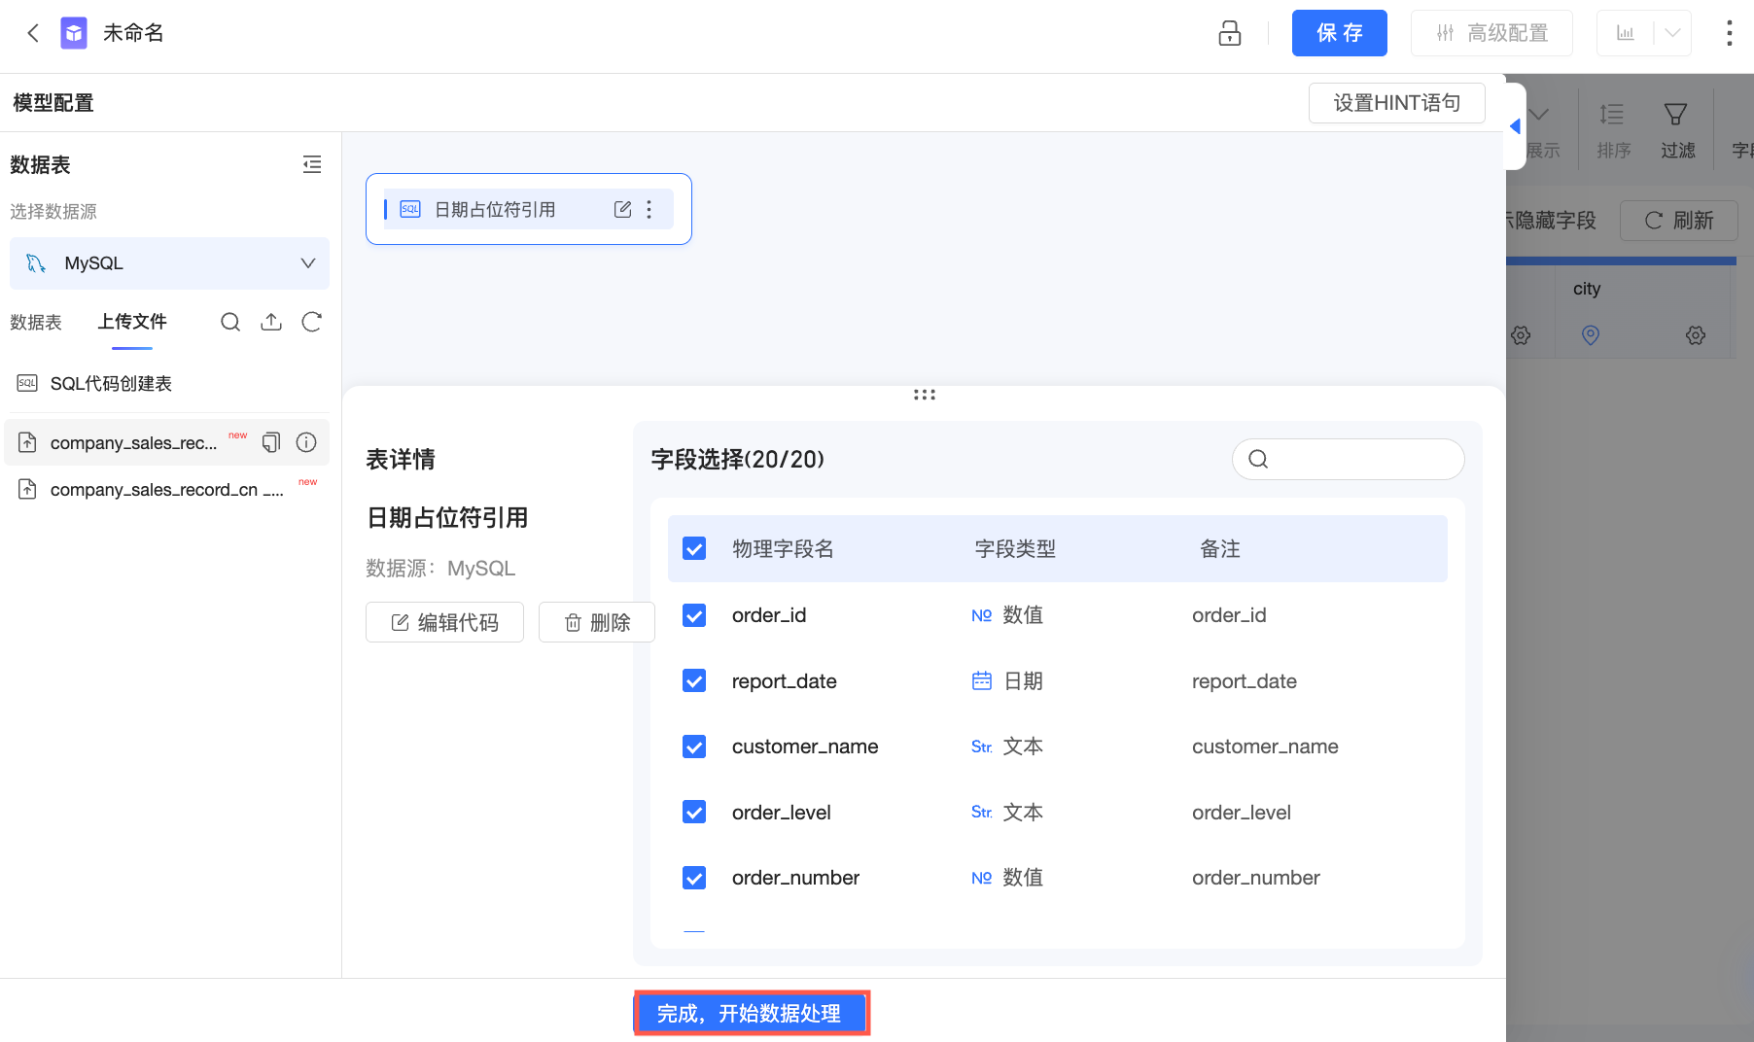Click the customer_name remark cell
The image size is (1754, 1042).
1265,747
